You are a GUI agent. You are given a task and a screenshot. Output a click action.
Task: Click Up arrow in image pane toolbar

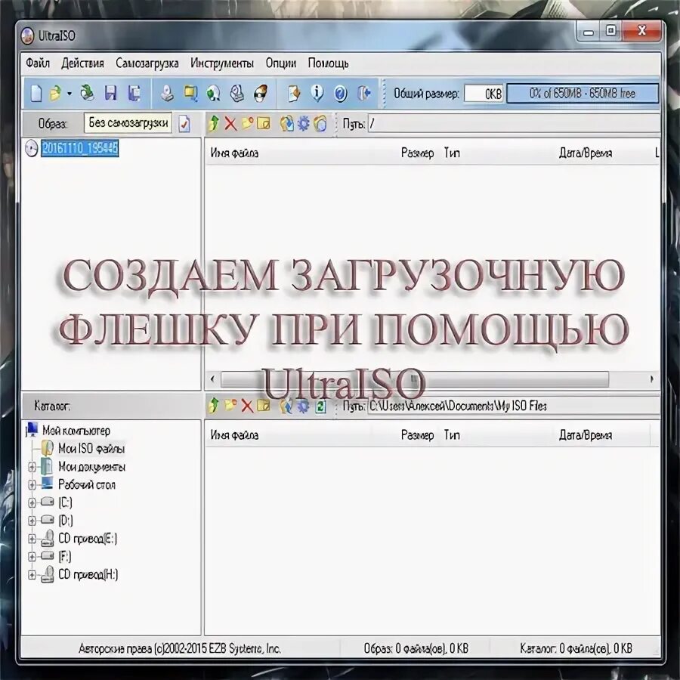(x=213, y=124)
